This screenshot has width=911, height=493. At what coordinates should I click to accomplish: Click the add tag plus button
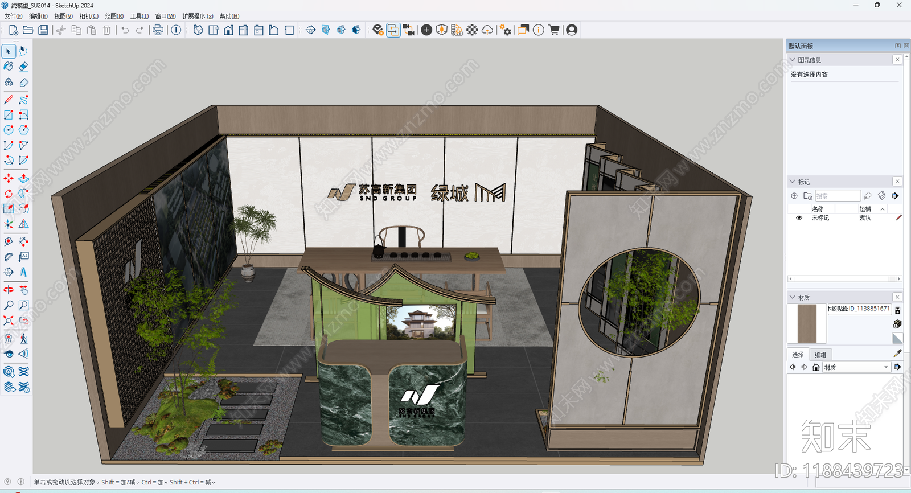coord(794,196)
